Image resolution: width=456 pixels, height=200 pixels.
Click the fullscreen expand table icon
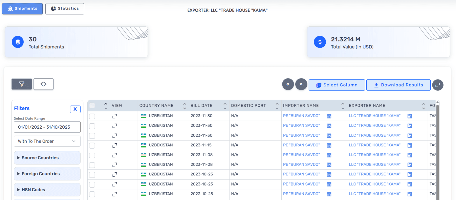click(x=438, y=85)
